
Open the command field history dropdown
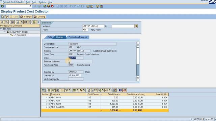30,6
